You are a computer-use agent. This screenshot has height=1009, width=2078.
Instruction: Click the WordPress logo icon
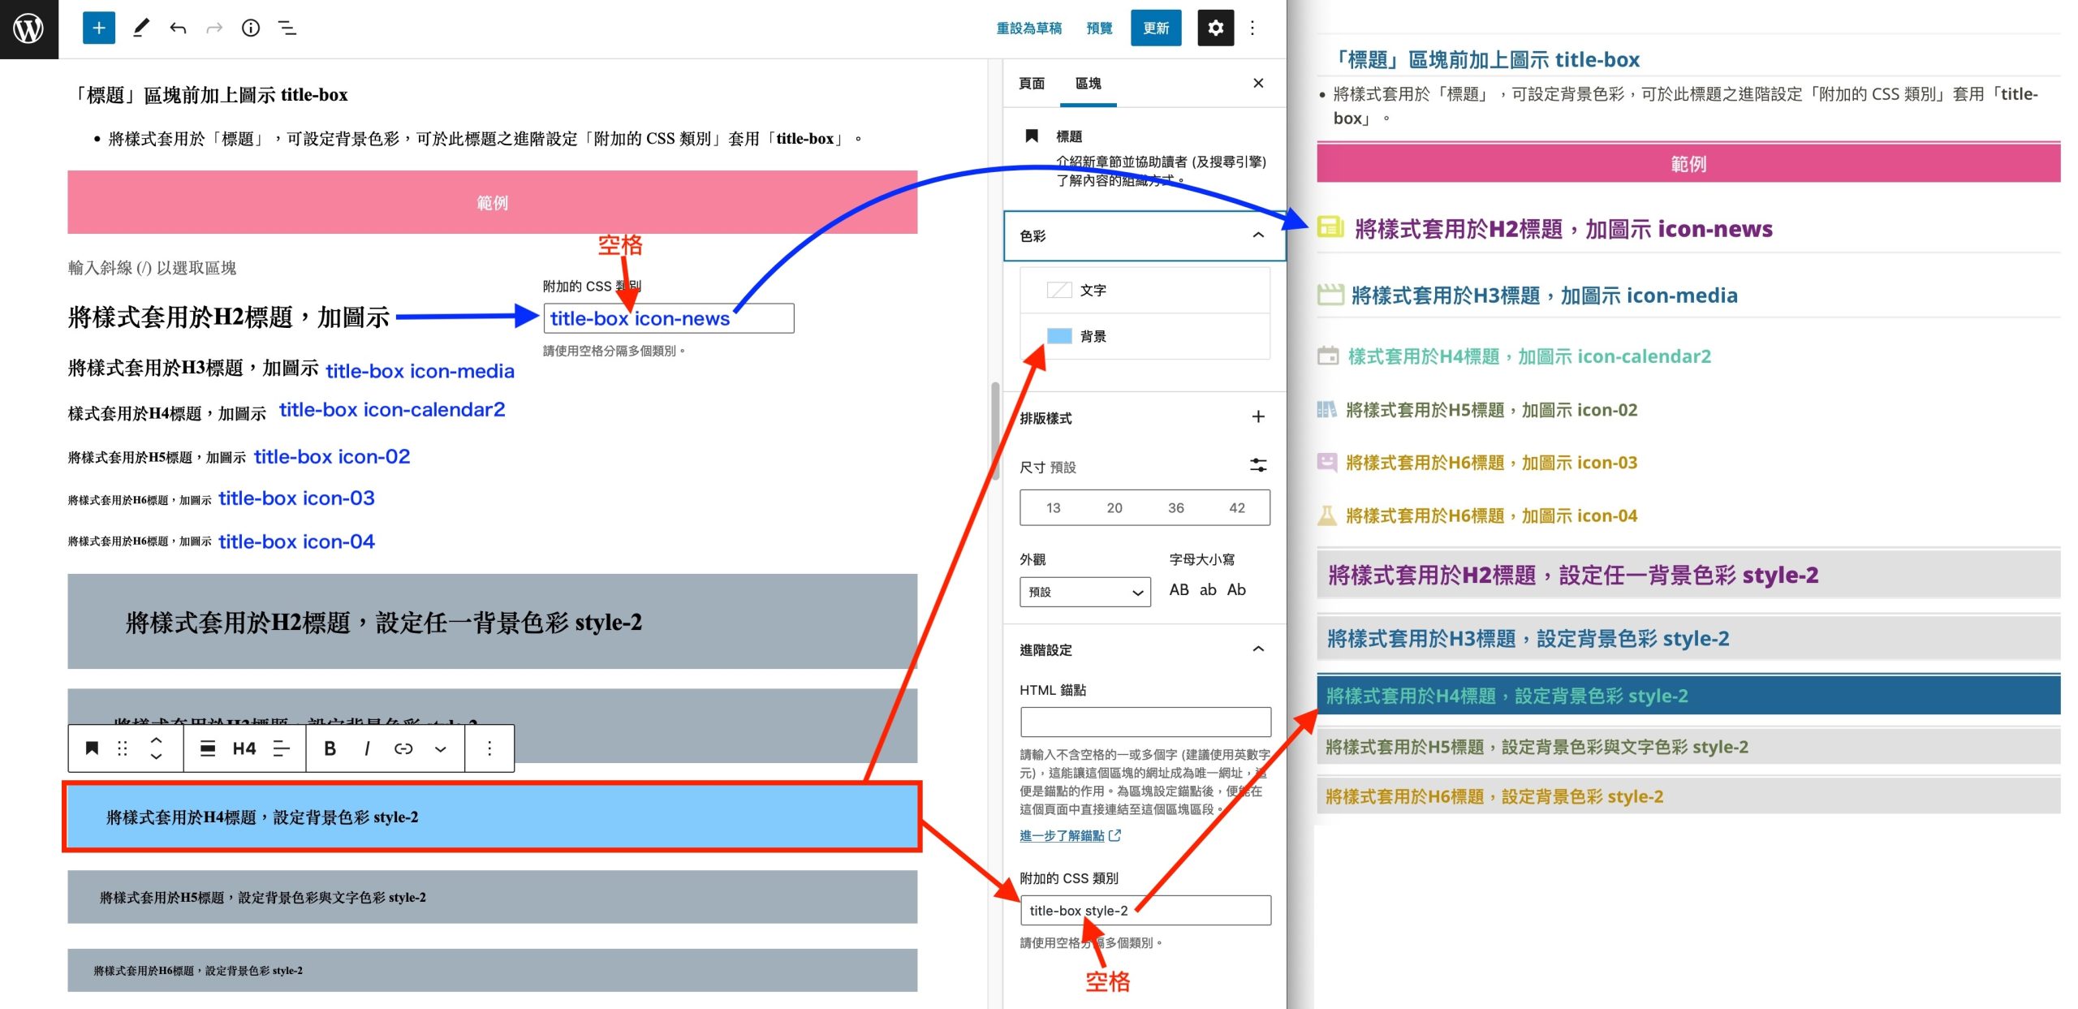29,29
